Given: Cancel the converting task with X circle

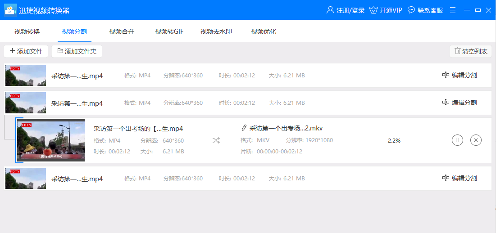Looking at the screenshot, I should point(476,140).
